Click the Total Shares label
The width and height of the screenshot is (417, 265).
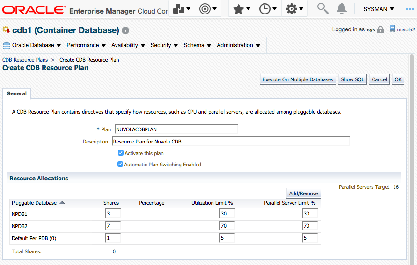tap(27, 251)
